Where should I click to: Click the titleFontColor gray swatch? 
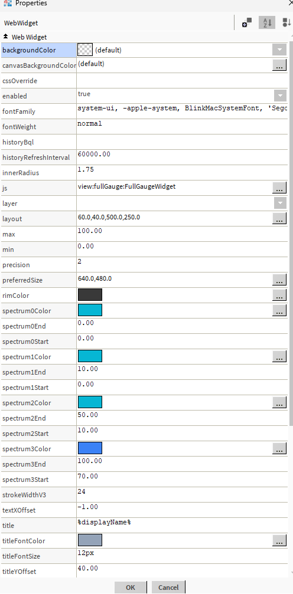point(90,540)
